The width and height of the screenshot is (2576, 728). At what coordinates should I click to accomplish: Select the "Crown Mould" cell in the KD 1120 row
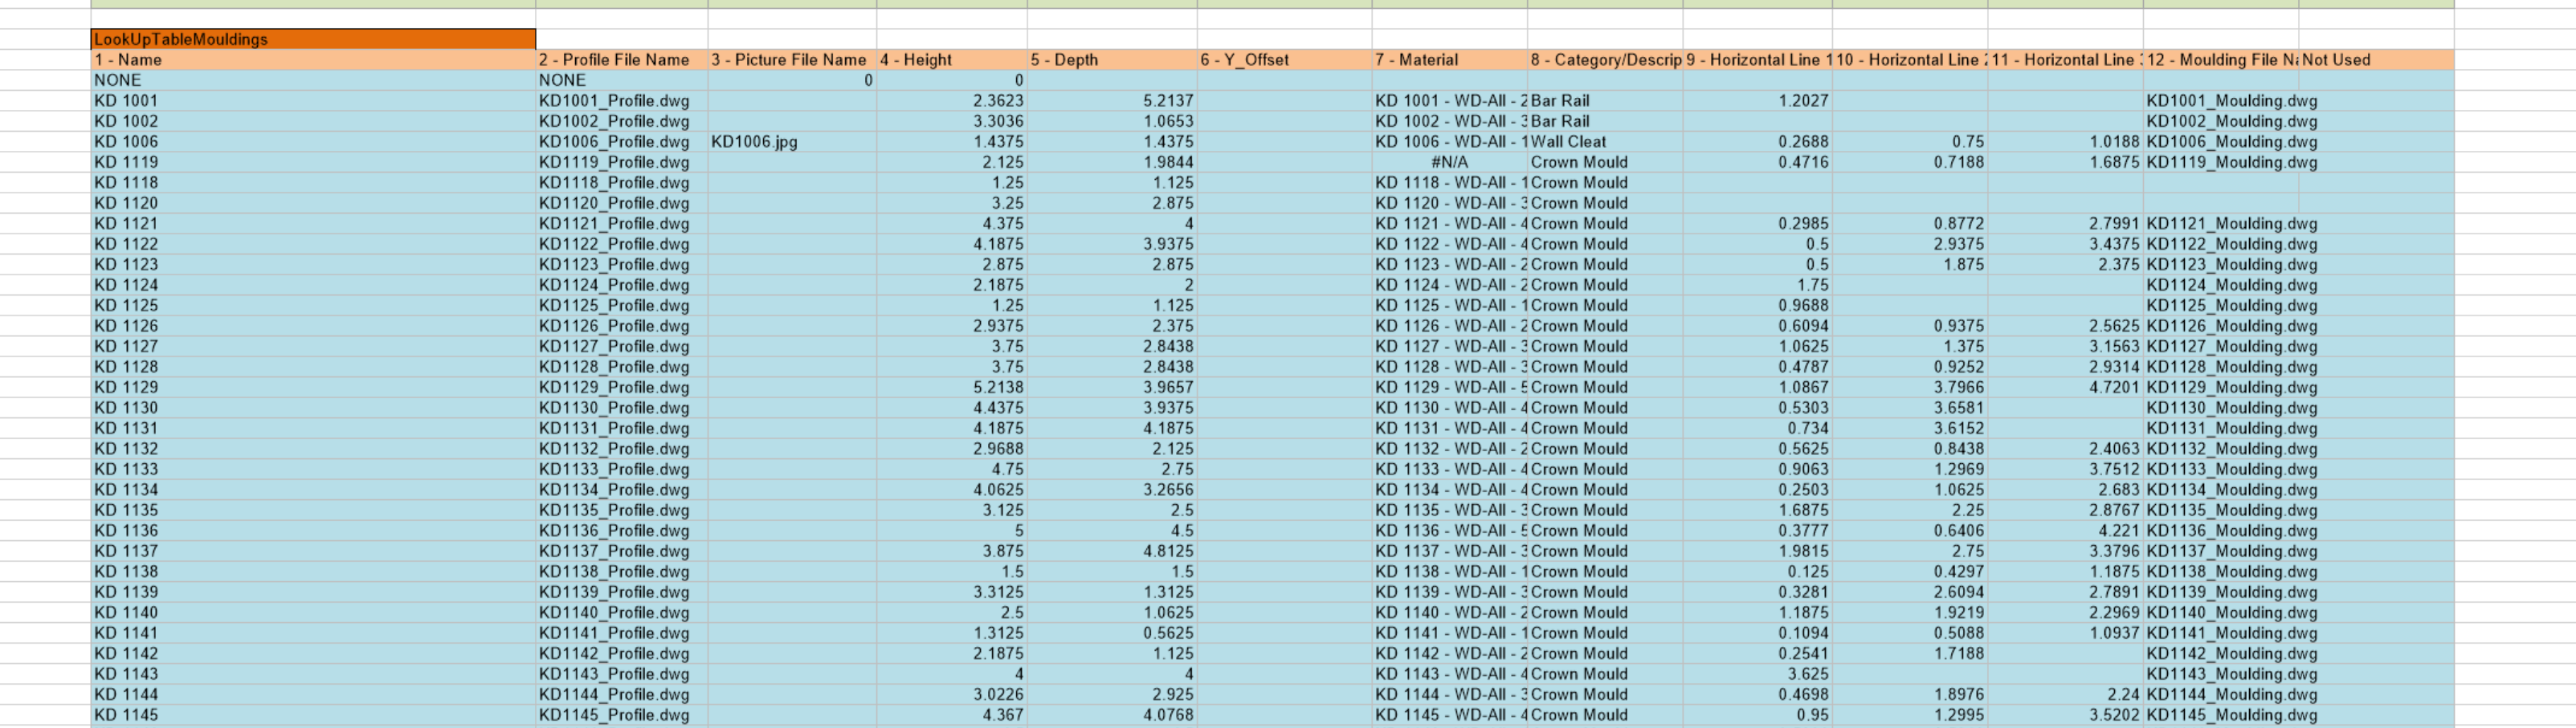coord(1605,203)
